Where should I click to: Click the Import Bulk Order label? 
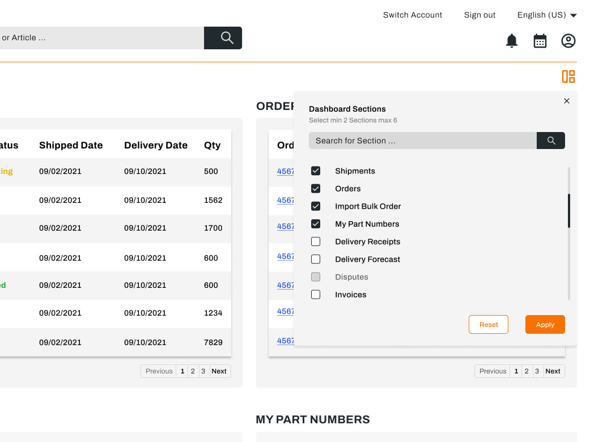click(x=368, y=206)
